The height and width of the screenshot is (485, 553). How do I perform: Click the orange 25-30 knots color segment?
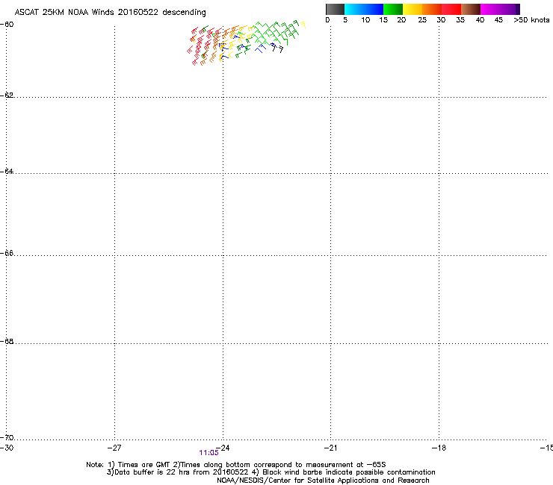click(x=432, y=9)
